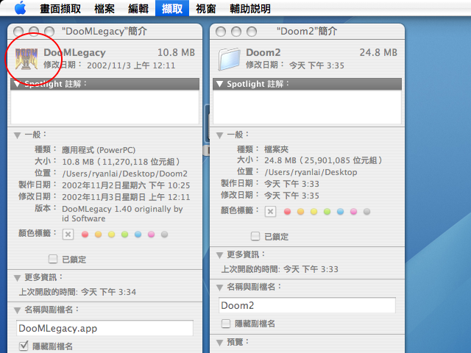The width and height of the screenshot is (471, 353).
Task: Pick yellow color label in Doom2 window
Action: (x=314, y=212)
